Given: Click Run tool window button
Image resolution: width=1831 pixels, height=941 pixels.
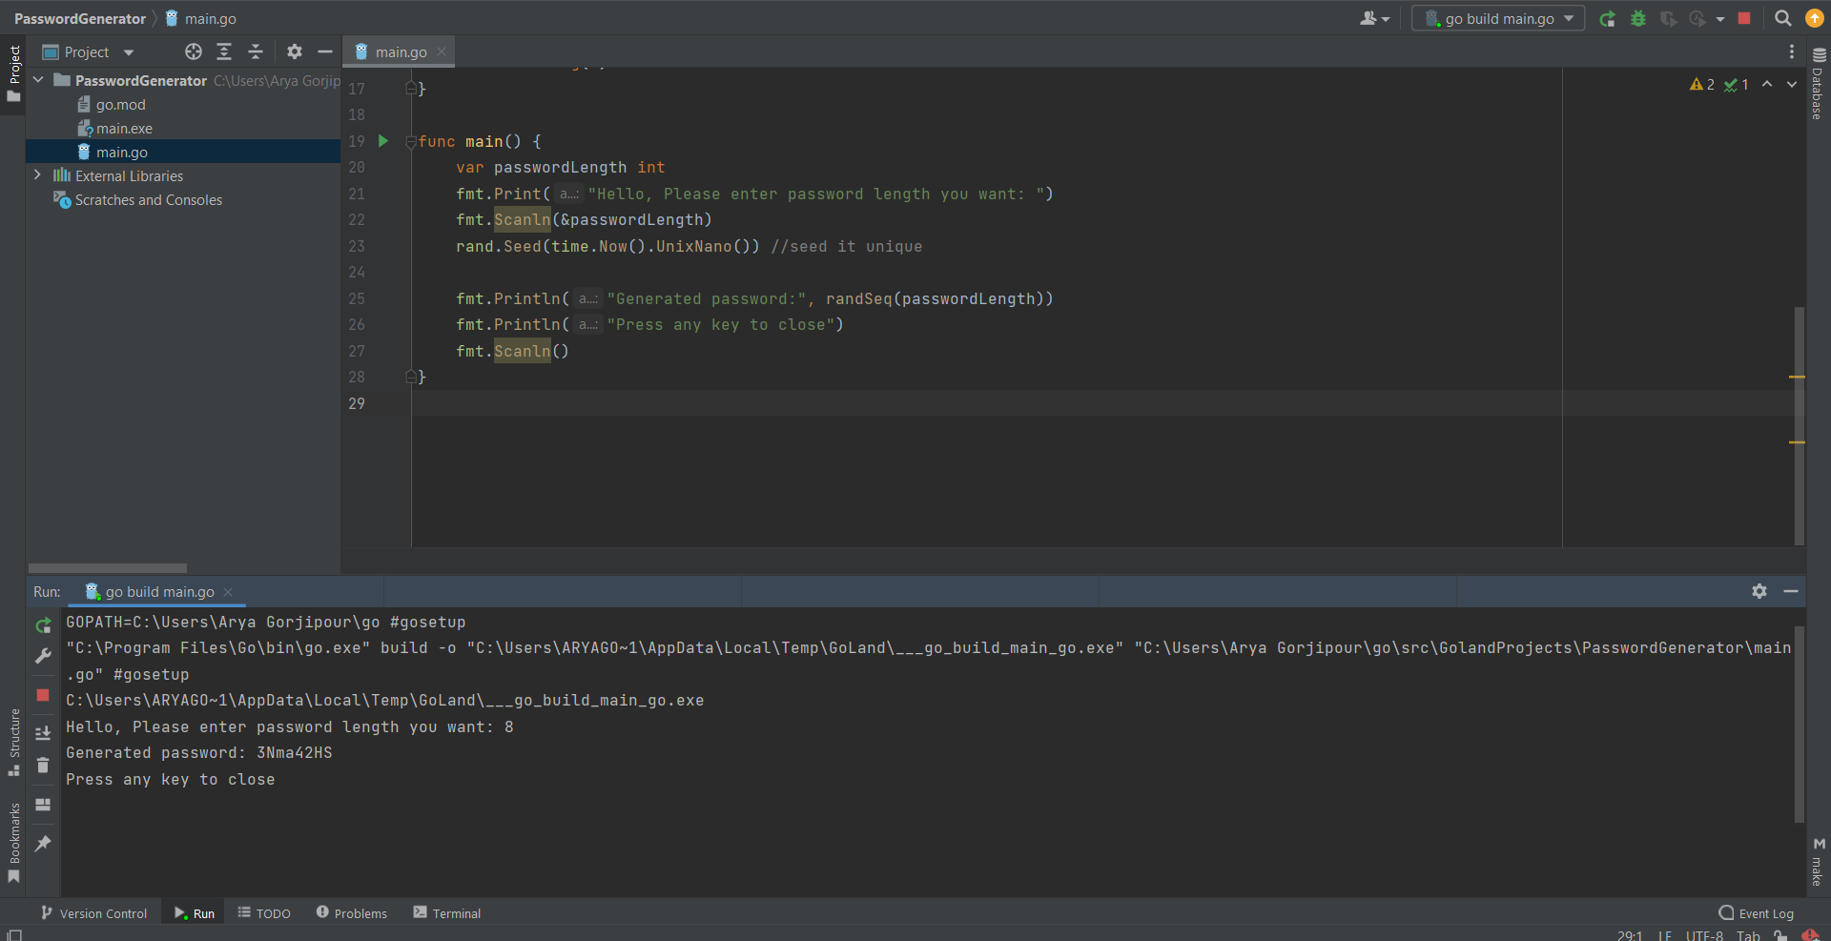Looking at the screenshot, I should pyautogui.click(x=195, y=913).
